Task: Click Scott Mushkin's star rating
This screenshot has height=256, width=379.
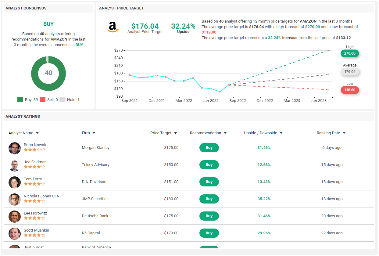Action: click(34, 235)
